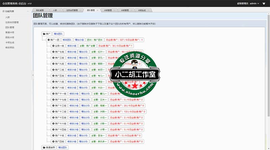270x150 pixels.
Task: Click the circle icon next to 推广四组
Action: point(53,142)
